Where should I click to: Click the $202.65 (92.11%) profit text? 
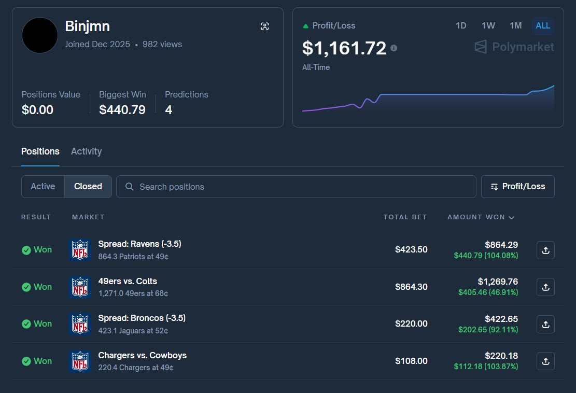[x=488, y=330]
